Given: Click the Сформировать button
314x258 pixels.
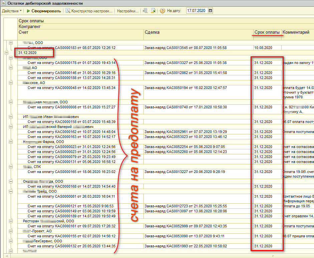Looking at the screenshot, I should point(44,11).
